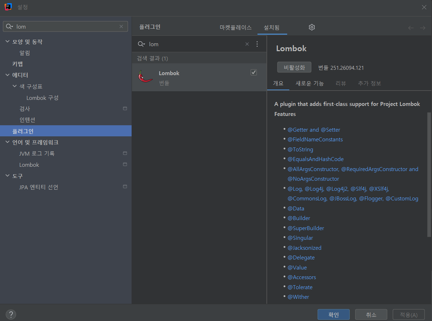Viewport: 432px width, 321px height.
Task: Open the @SuperBuilder link
Action: tap(306, 228)
